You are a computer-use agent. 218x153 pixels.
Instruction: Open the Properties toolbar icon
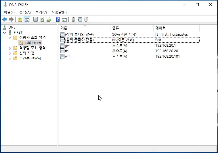click(x=35, y=19)
